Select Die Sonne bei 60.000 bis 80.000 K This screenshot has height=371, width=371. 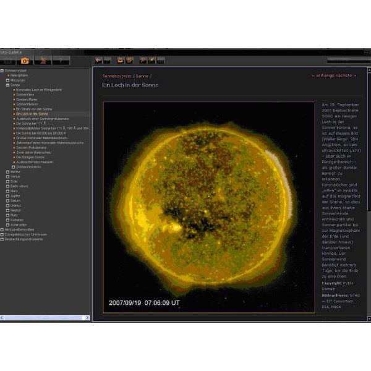[41, 133]
